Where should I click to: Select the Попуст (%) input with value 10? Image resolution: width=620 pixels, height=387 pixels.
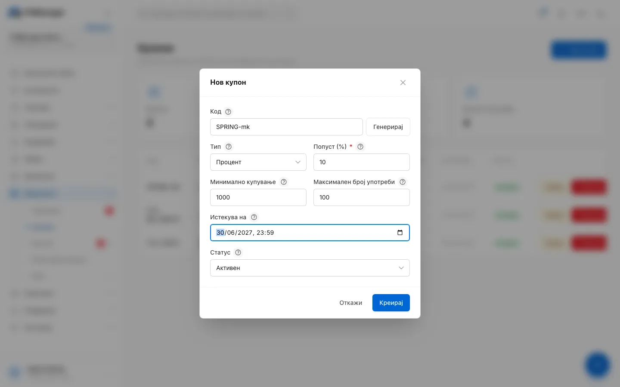point(362,162)
